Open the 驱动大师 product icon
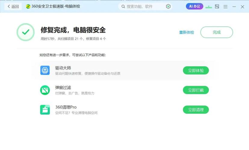Viewport: 249px width, 150px height. (45, 70)
